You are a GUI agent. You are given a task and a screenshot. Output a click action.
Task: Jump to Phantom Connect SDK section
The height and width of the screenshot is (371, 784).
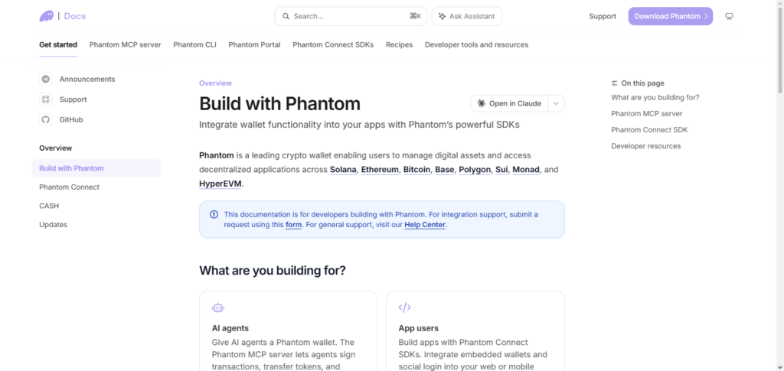point(649,130)
